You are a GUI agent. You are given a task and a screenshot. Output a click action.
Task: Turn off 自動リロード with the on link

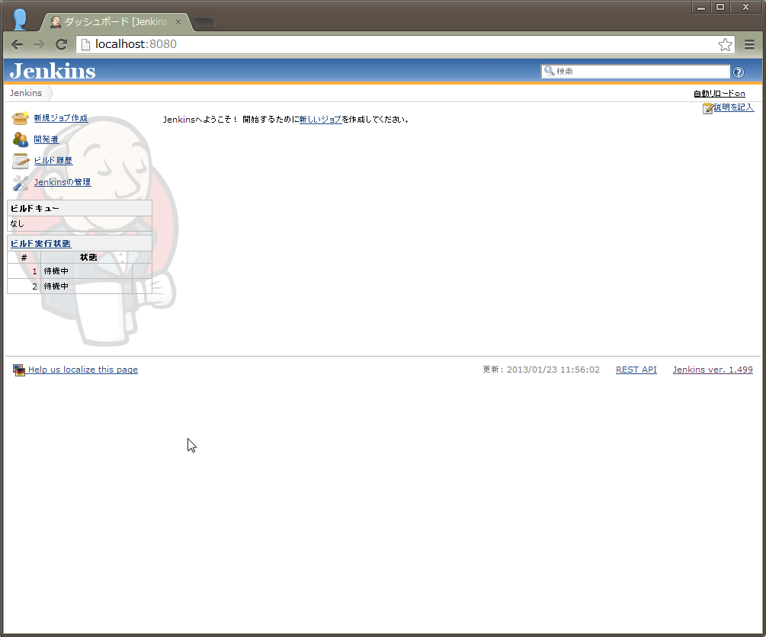[739, 92]
